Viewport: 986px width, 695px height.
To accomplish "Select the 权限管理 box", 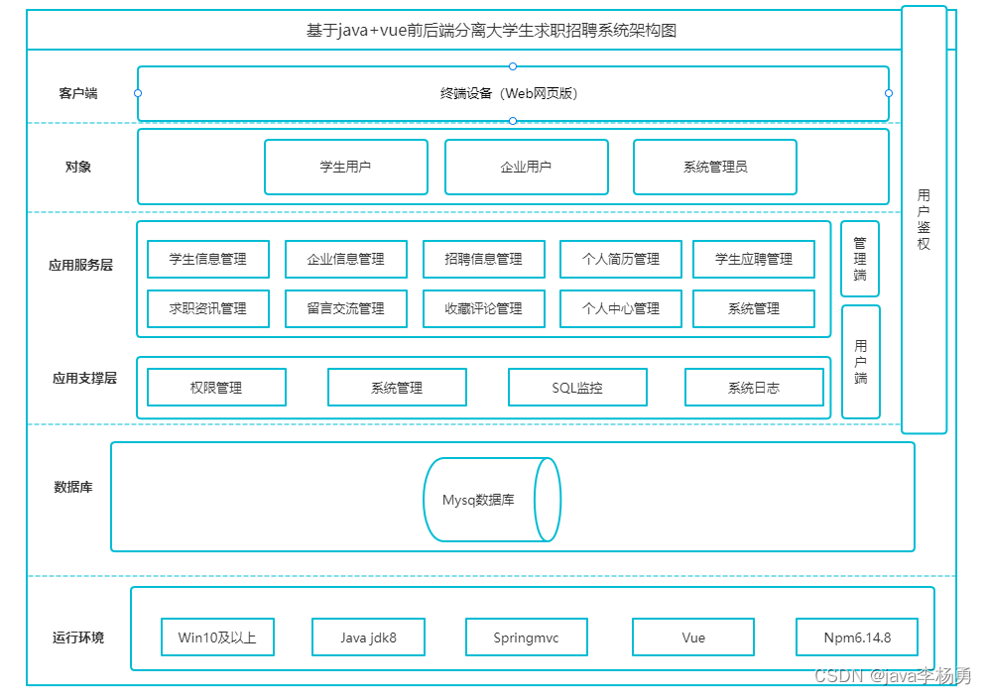I will 216,388.
